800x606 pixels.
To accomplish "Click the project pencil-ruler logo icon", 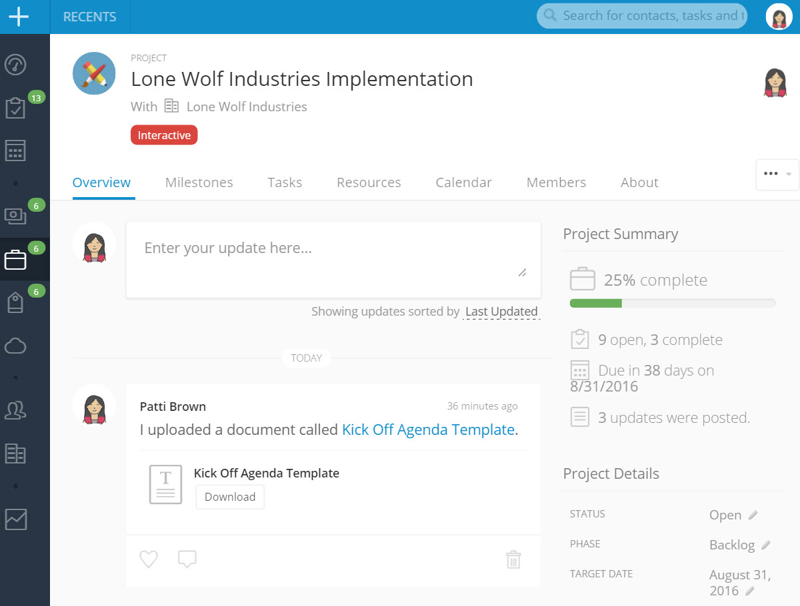I will click(94, 73).
